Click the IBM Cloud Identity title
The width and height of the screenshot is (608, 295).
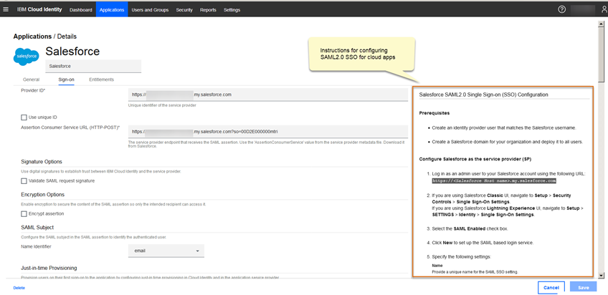tap(39, 10)
